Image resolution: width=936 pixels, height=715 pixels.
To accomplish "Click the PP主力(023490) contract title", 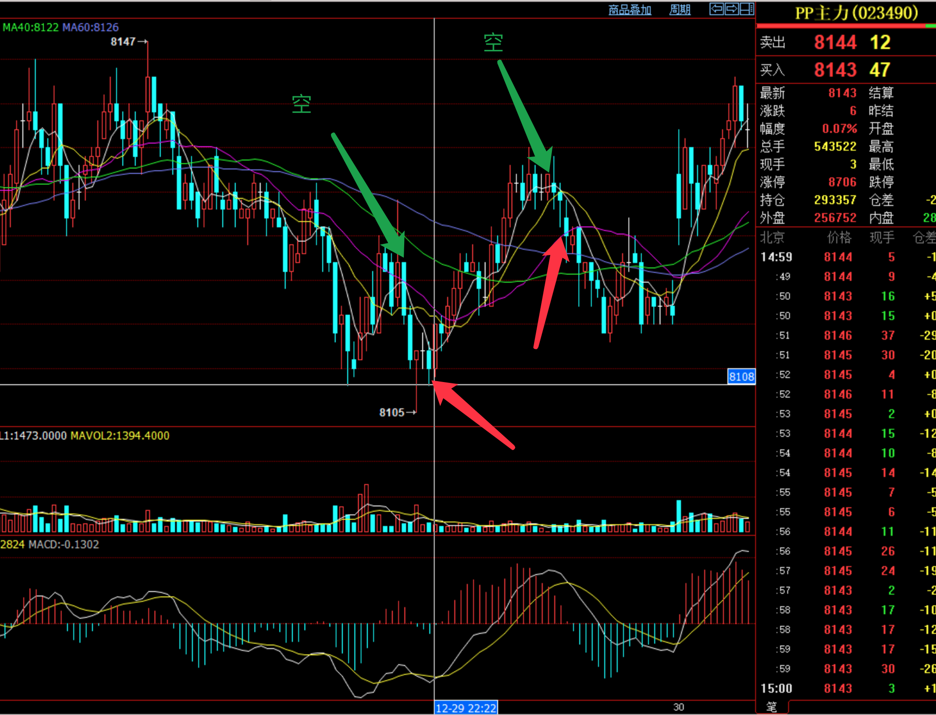I will point(856,12).
